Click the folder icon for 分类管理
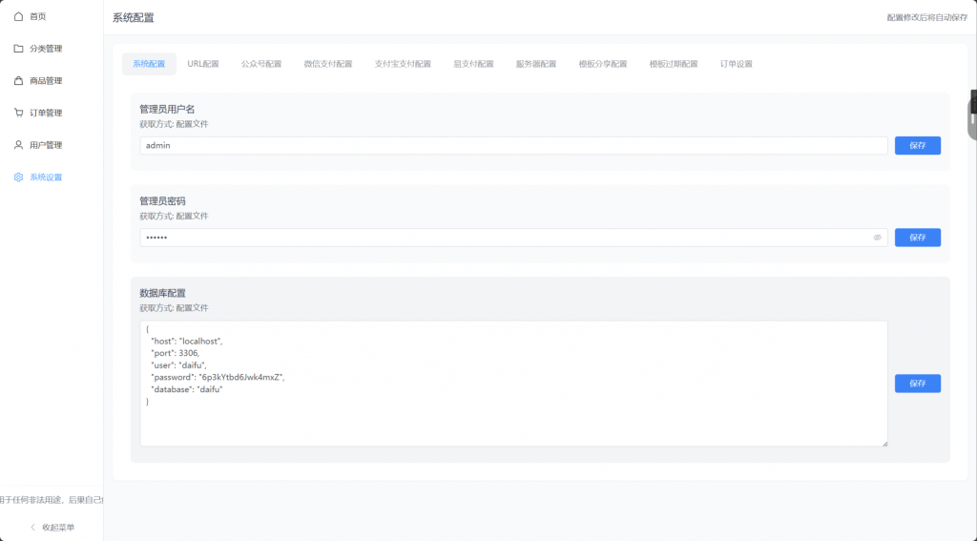This screenshot has width=977, height=541. coord(18,49)
